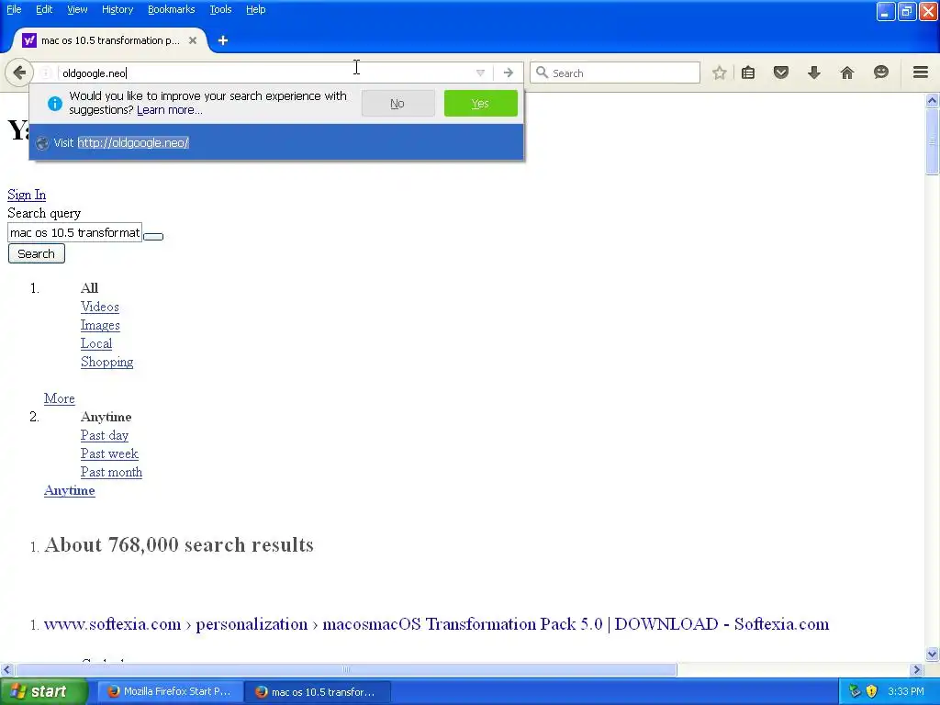Image resolution: width=940 pixels, height=705 pixels.
Task: Open the URL history dropdown arrow
Action: click(x=480, y=73)
